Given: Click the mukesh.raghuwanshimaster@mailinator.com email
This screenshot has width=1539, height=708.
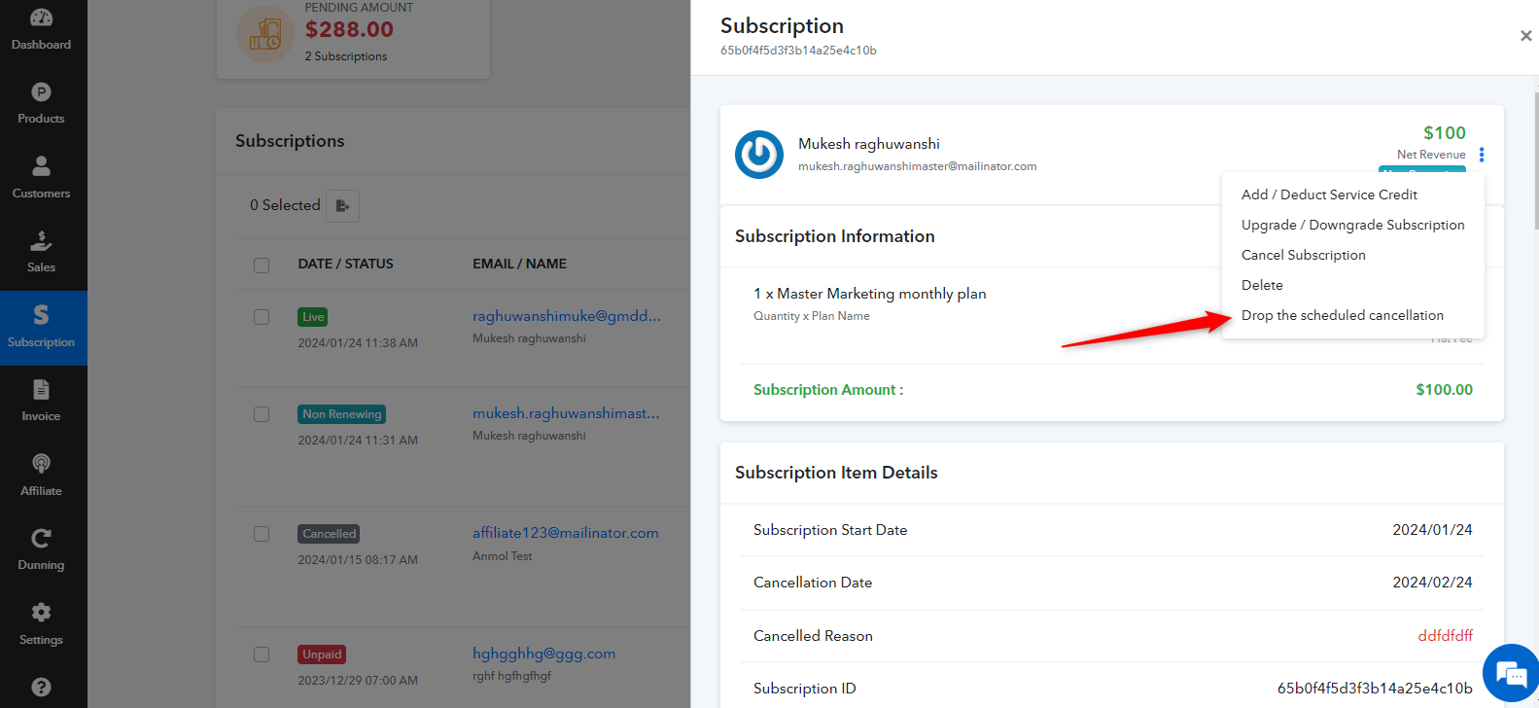Looking at the screenshot, I should point(918,166).
